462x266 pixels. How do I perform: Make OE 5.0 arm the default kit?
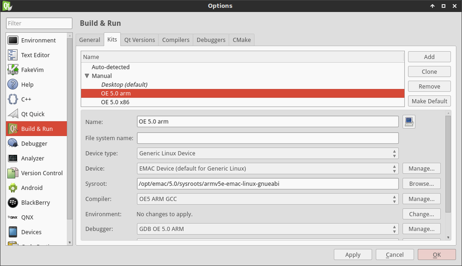pos(429,101)
